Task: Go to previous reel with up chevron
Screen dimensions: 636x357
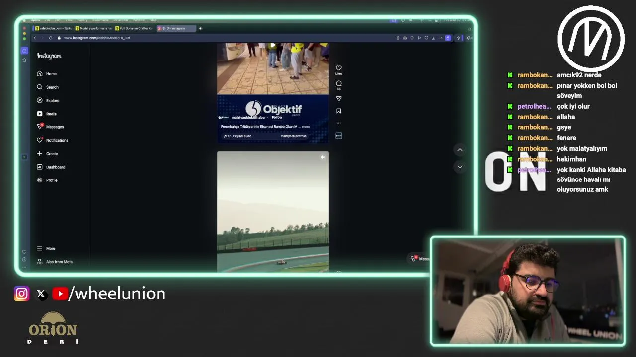Action: (x=460, y=150)
